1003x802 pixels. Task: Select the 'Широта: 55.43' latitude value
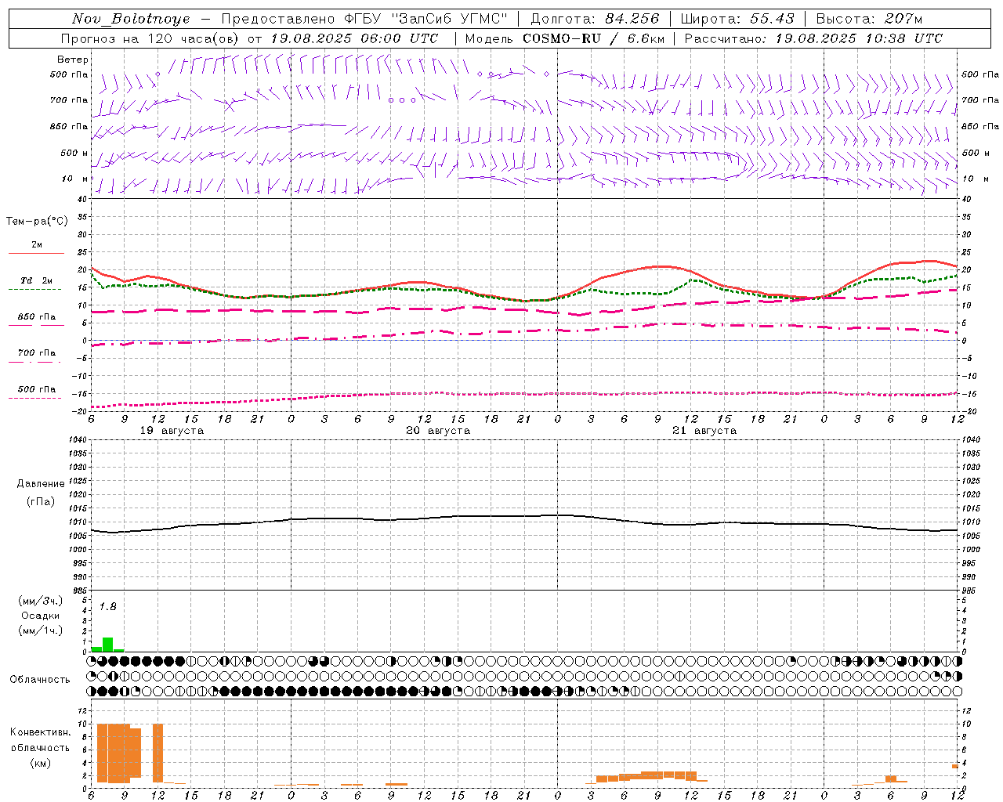click(737, 19)
